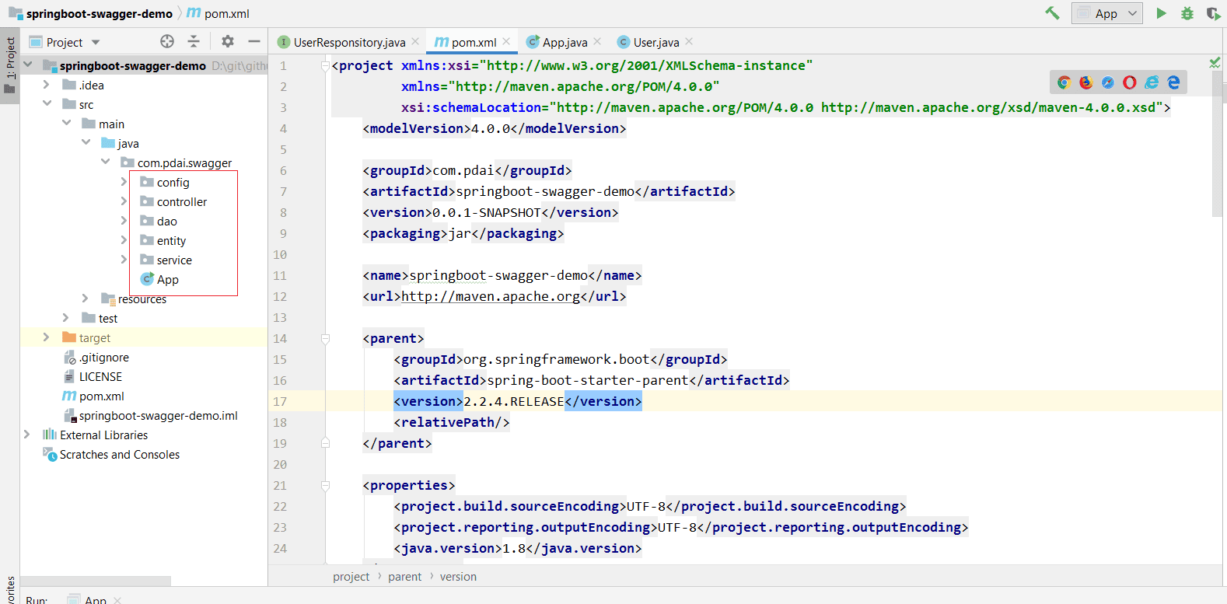Hide the Project tool window
Screen dimensions: 1227x604
pos(254,42)
